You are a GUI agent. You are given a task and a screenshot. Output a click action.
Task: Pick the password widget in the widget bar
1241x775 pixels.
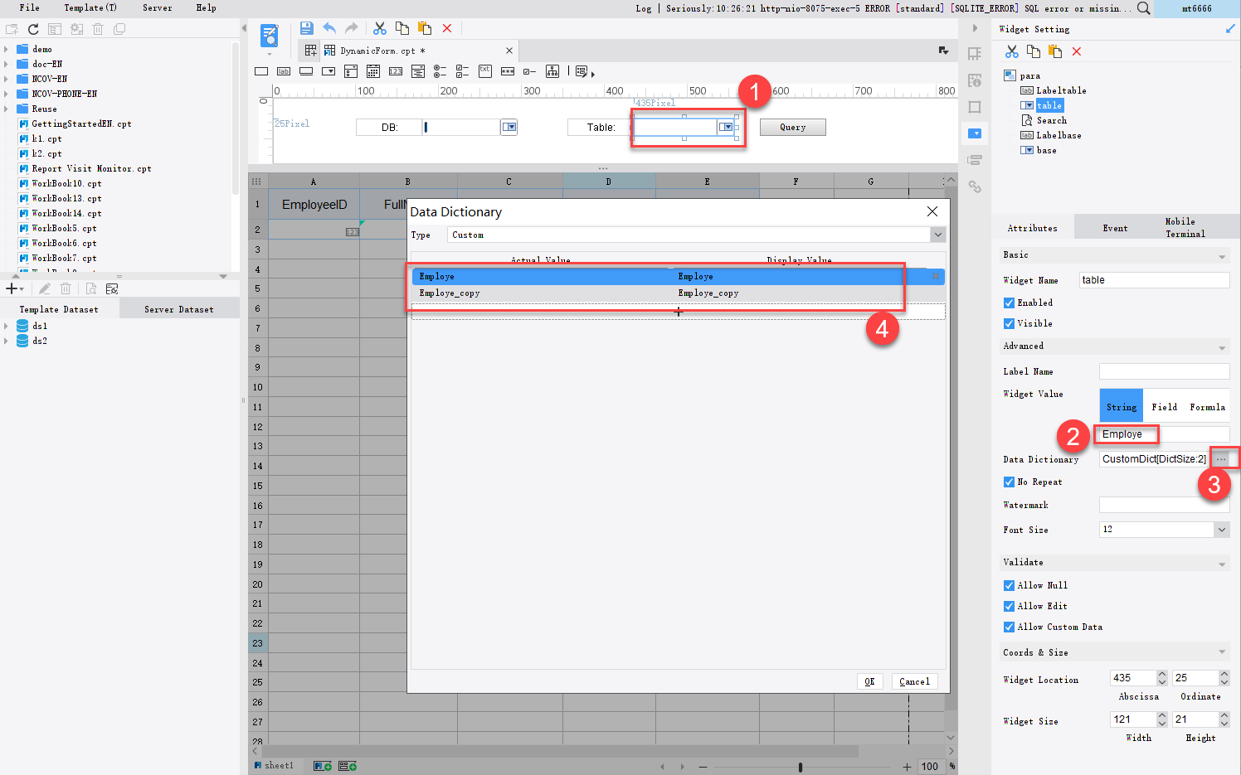click(508, 71)
